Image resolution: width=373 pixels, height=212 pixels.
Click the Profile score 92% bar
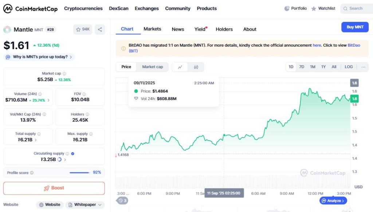(x=80, y=173)
